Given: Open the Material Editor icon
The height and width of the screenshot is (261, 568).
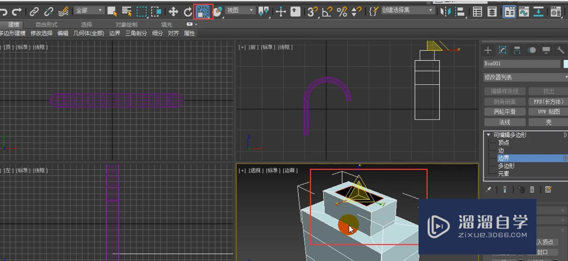Looking at the screenshot, I should pyautogui.click(x=556, y=12).
